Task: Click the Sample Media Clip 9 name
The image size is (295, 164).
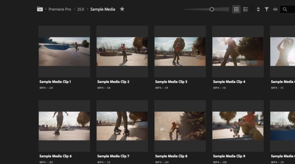Action: pos(229,156)
